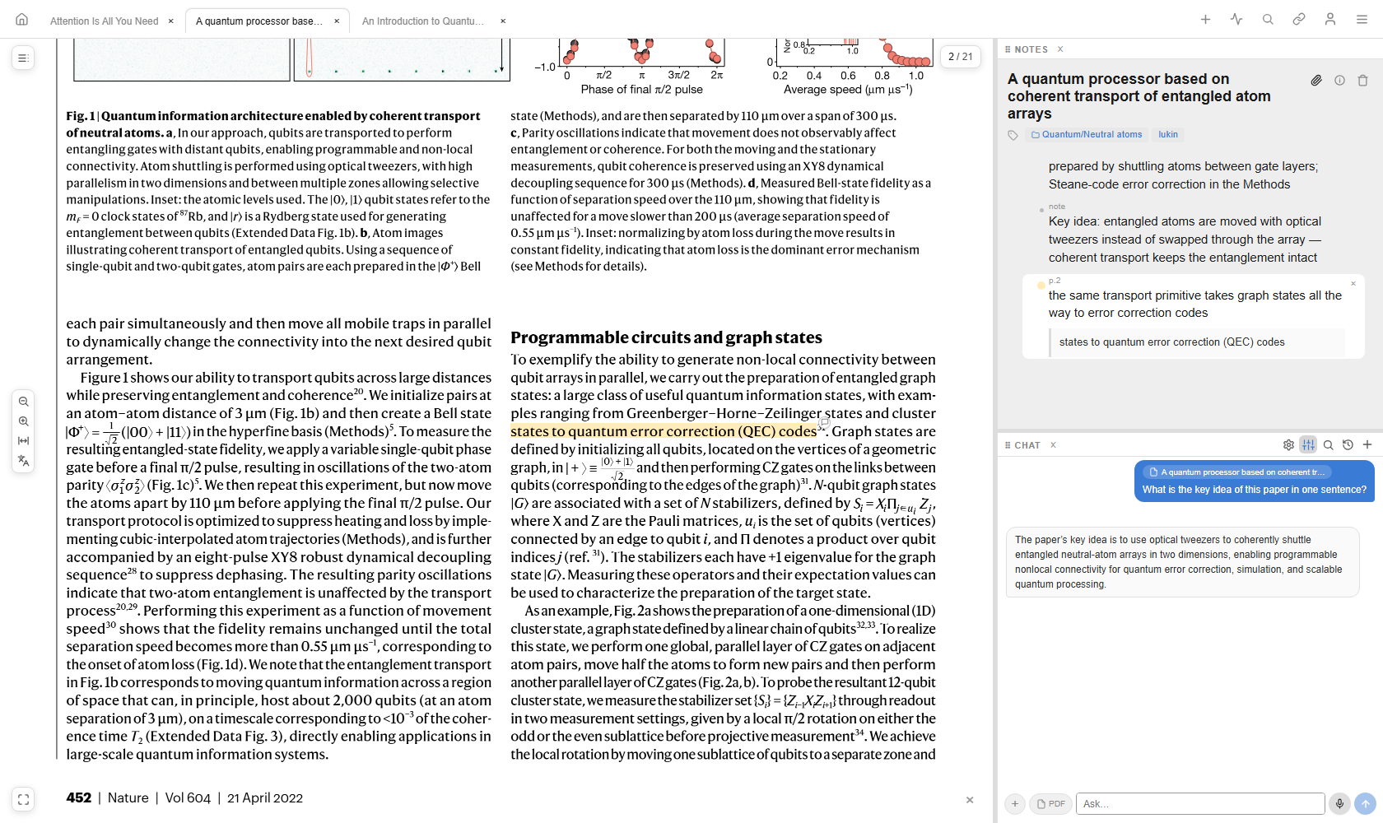This screenshot has height=823, width=1383.
Task: Click the footer text 'Vol 604'
Action: [x=188, y=798]
